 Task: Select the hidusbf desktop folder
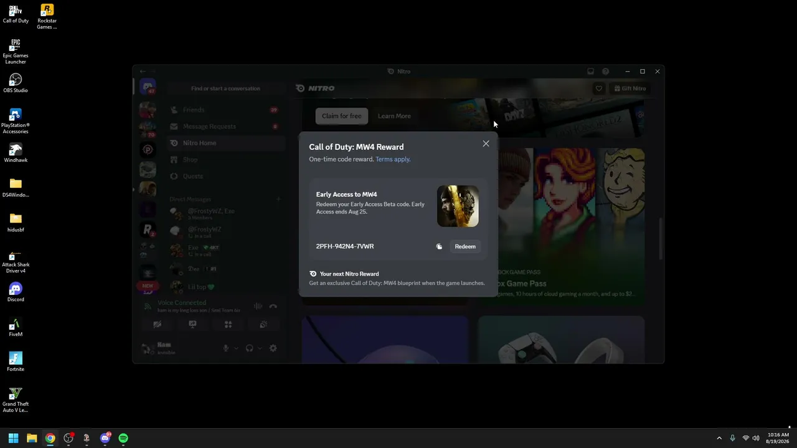pos(16,223)
